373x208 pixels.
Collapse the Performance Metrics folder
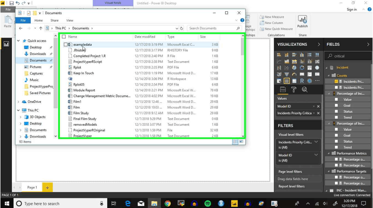[329, 153]
